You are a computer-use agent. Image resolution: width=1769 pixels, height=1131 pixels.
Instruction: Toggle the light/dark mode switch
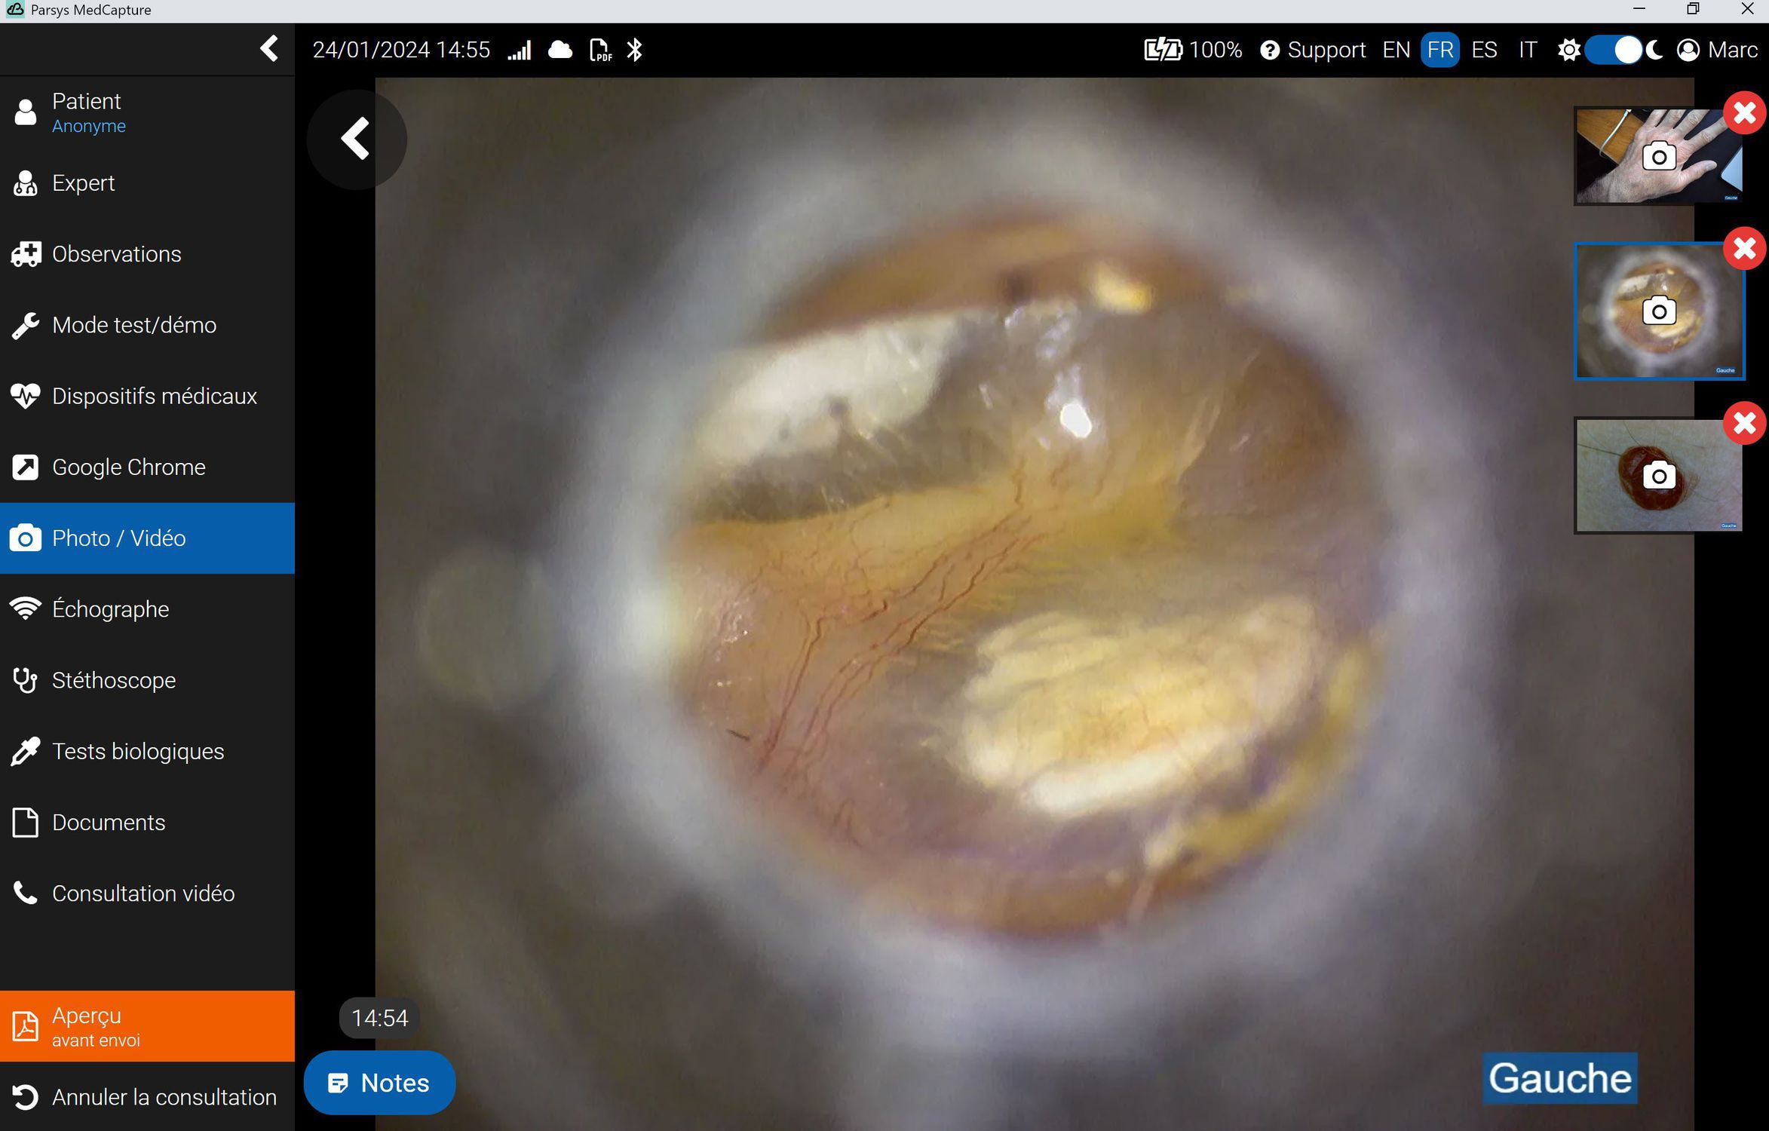coord(1613,51)
